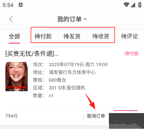Tap the pink 待付款 order status label
This screenshot has width=144, height=129.
pos(132,54)
